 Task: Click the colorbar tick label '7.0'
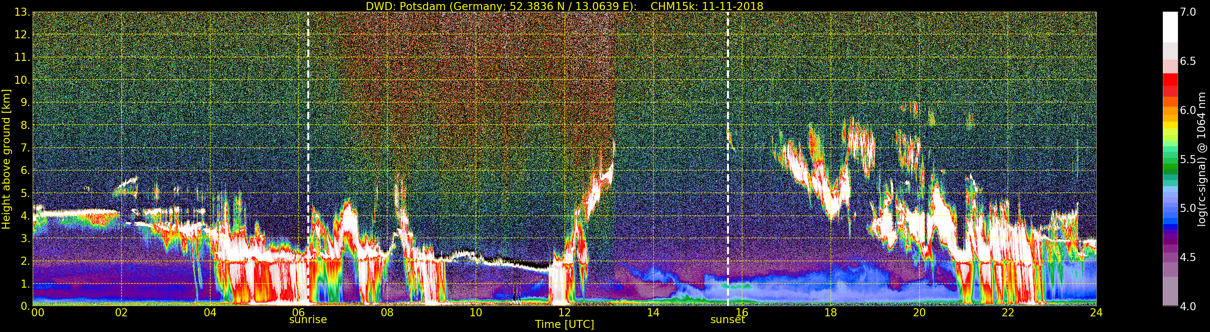[x=1188, y=12]
